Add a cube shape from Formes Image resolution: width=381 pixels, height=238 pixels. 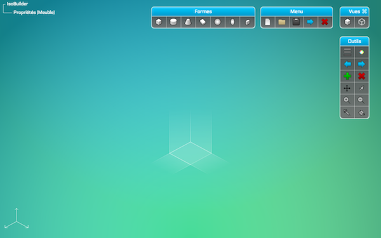159,22
